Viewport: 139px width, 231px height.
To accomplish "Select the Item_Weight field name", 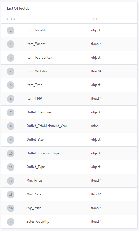I will (x=36, y=44).
